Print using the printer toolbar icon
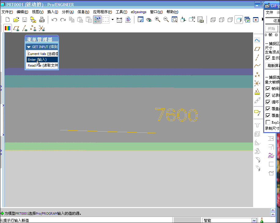The width and height of the screenshot is (280, 223). click(x=42, y=20)
